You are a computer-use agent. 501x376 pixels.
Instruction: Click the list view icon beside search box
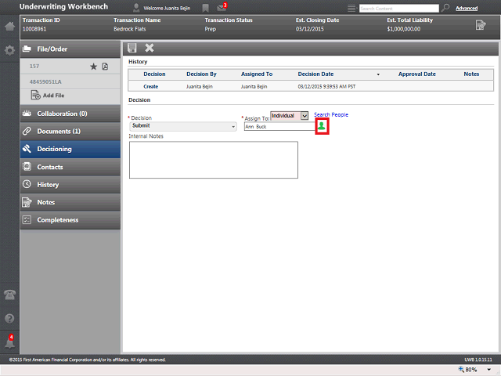[x=351, y=9]
